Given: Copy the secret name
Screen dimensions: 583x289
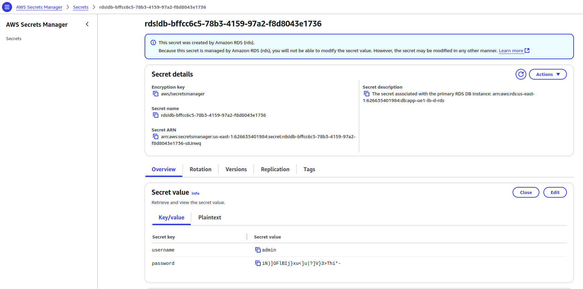Looking at the screenshot, I should [156, 115].
